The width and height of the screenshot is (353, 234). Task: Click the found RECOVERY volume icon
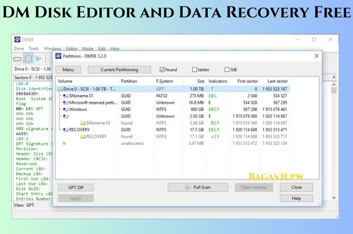pos(83,137)
